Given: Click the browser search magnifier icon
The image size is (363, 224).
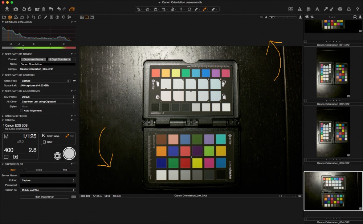Looking at the screenshot, I should pos(355,17).
